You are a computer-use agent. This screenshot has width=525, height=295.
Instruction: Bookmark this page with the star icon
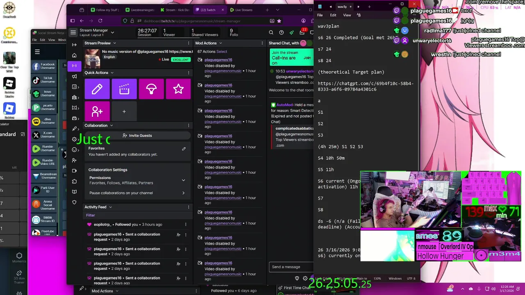[279, 20]
